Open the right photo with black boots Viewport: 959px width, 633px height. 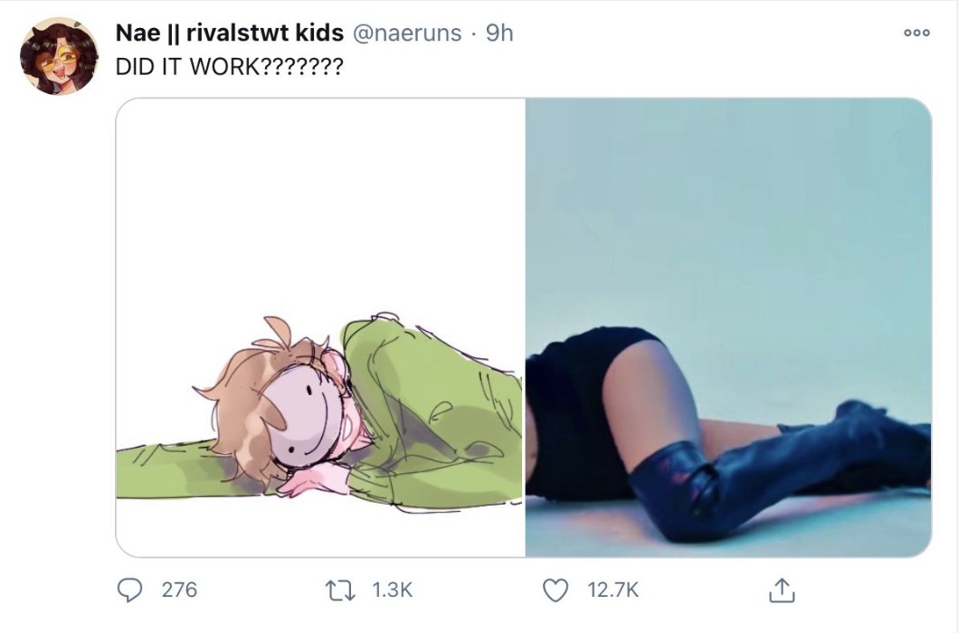728,327
